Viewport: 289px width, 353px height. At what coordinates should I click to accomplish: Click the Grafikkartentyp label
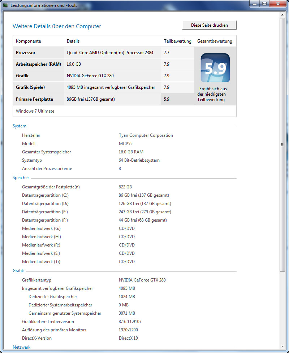tap(36, 280)
